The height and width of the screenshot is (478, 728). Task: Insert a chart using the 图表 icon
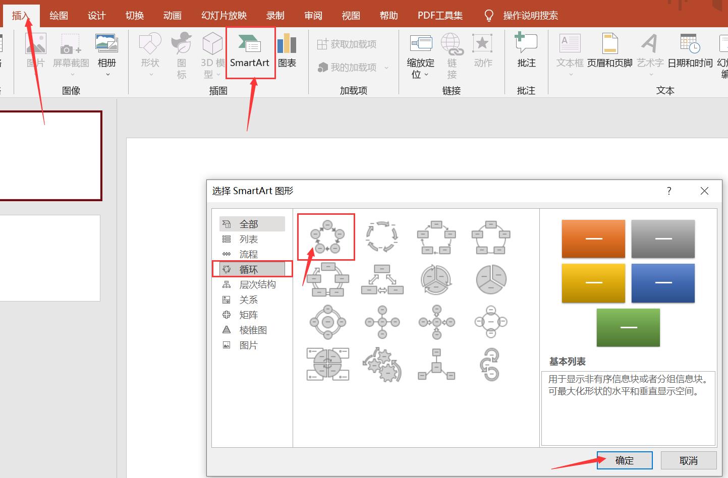coord(287,51)
